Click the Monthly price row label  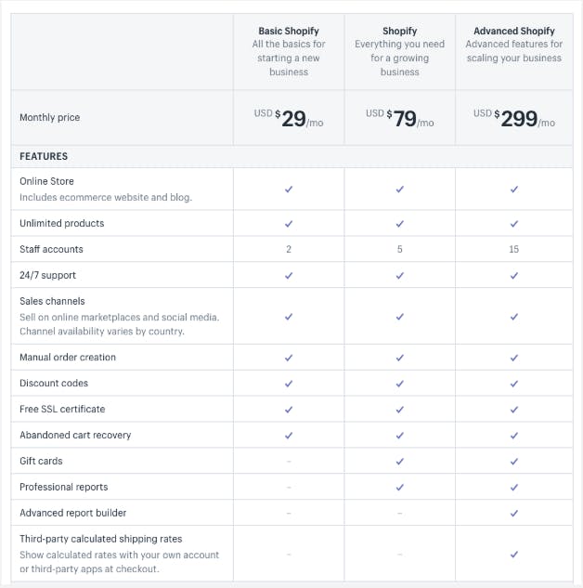pos(50,118)
